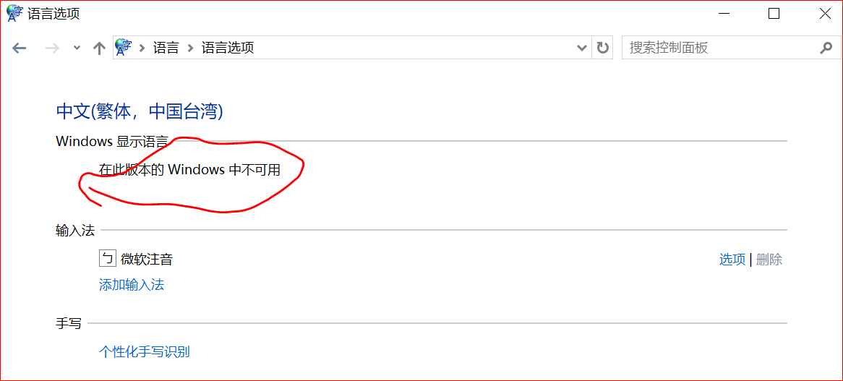The width and height of the screenshot is (843, 381).
Task: Click the 添加输入法 link
Action: [132, 285]
